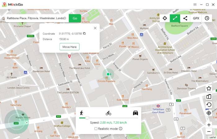Select the one-stop route mode icon

(x=175, y=18)
